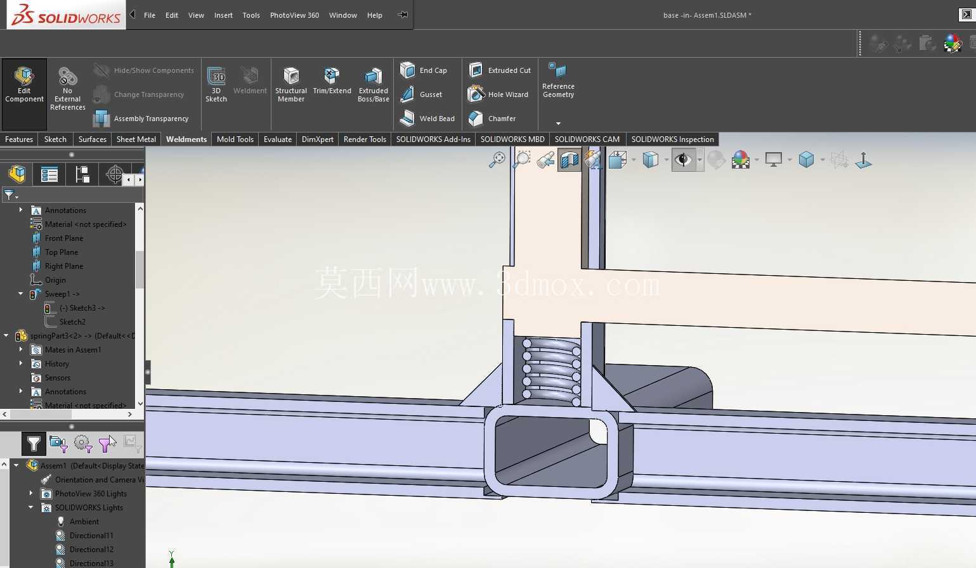Open the PhotoView 360 menu

(x=294, y=15)
